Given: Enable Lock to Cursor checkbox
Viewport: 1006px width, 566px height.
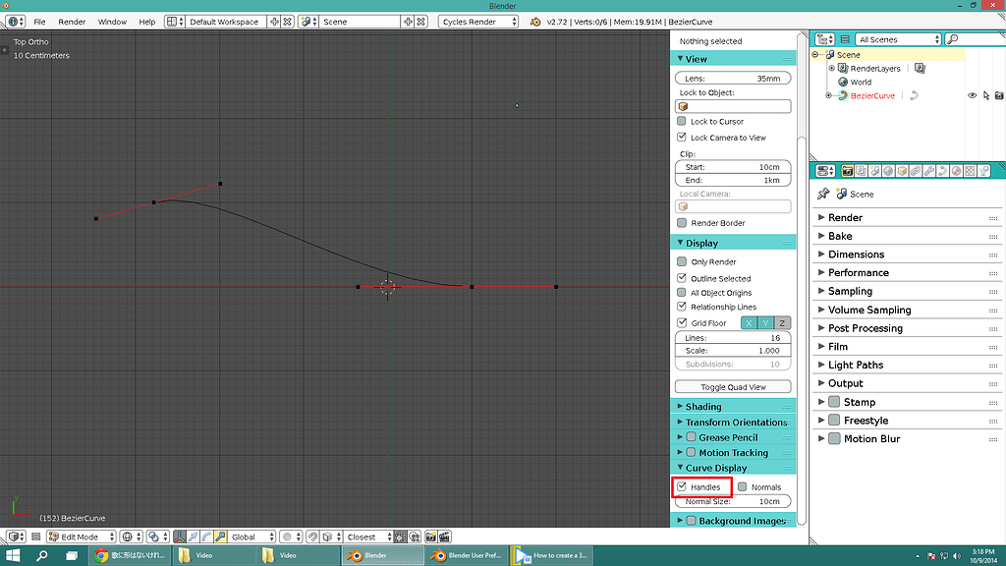Looking at the screenshot, I should point(682,121).
